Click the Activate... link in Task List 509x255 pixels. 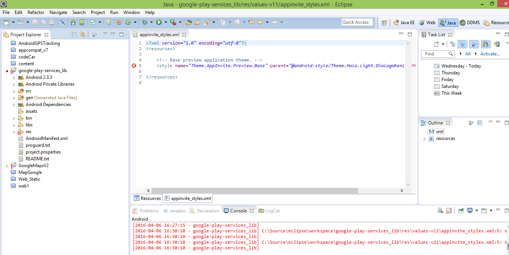click(x=490, y=54)
